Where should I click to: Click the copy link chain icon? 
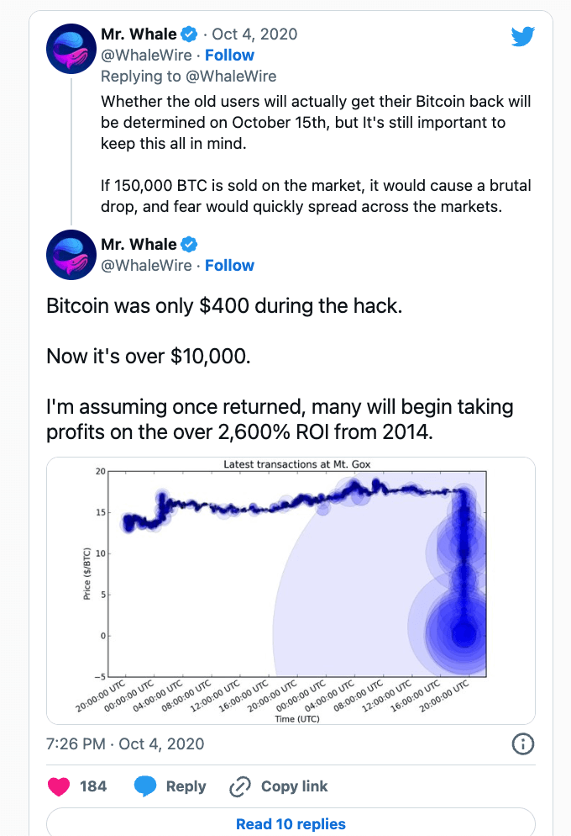[x=240, y=786]
